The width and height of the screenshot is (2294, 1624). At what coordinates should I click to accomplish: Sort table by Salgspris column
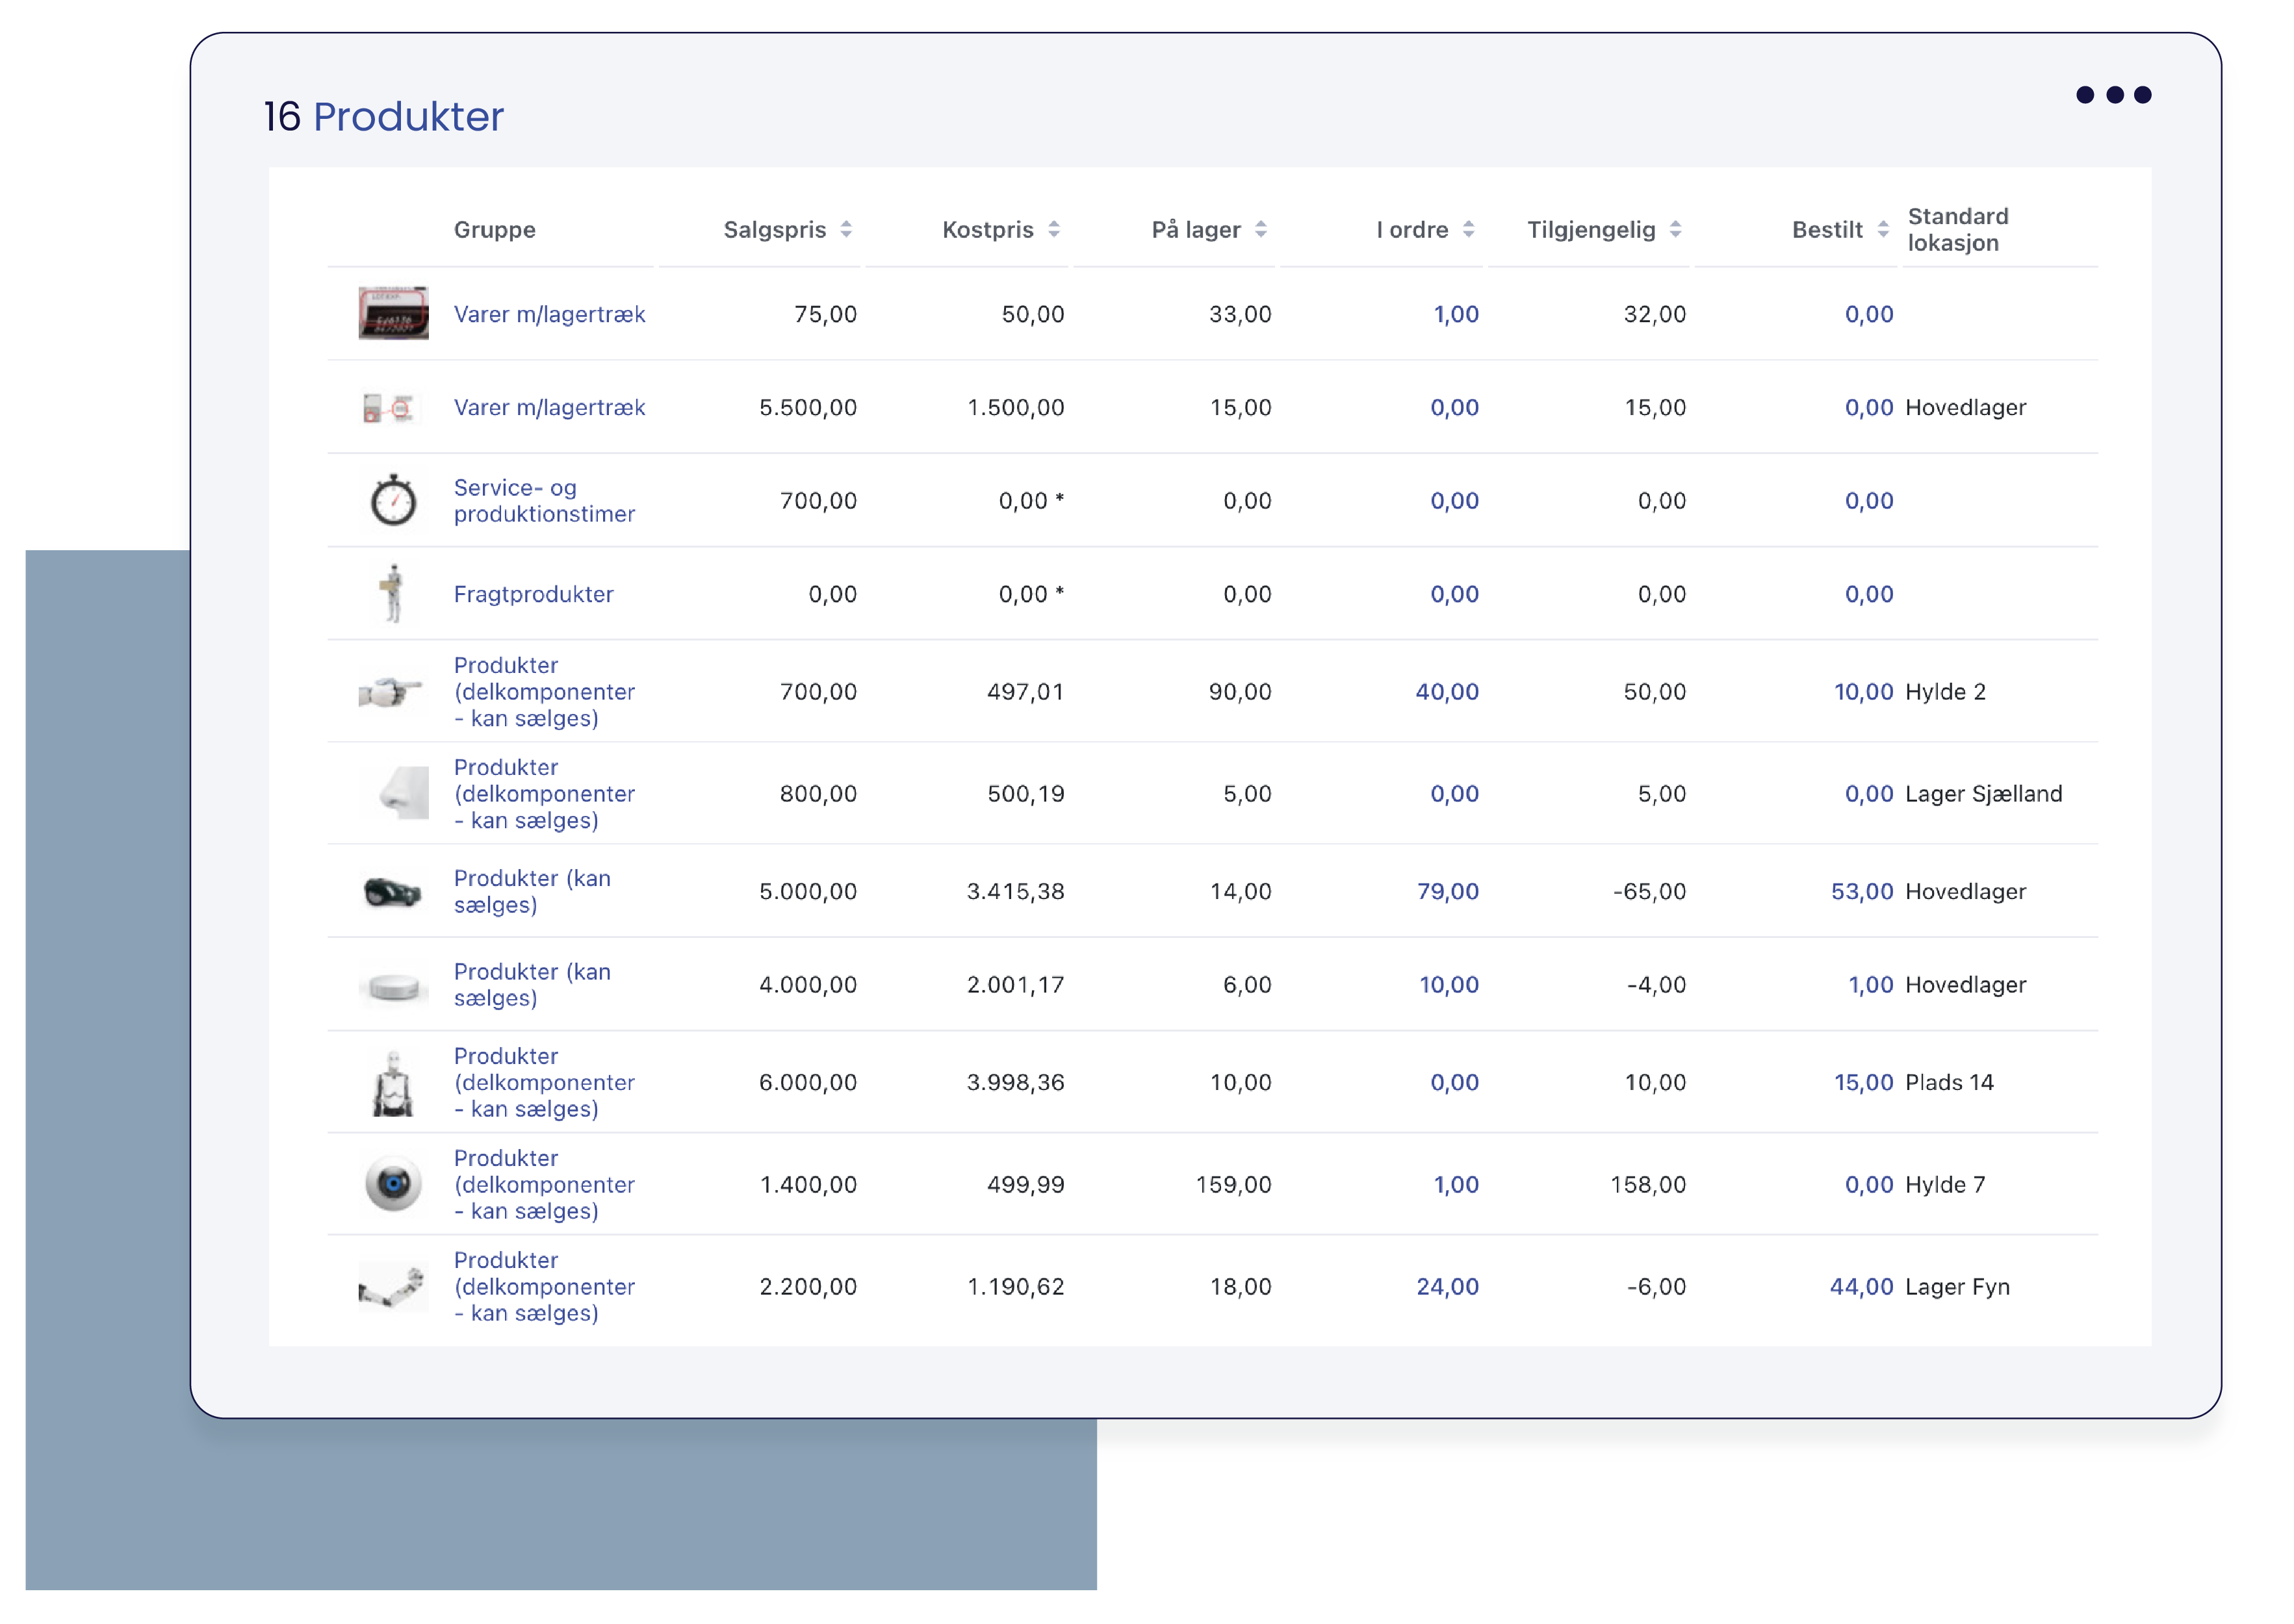click(x=845, y=229)
